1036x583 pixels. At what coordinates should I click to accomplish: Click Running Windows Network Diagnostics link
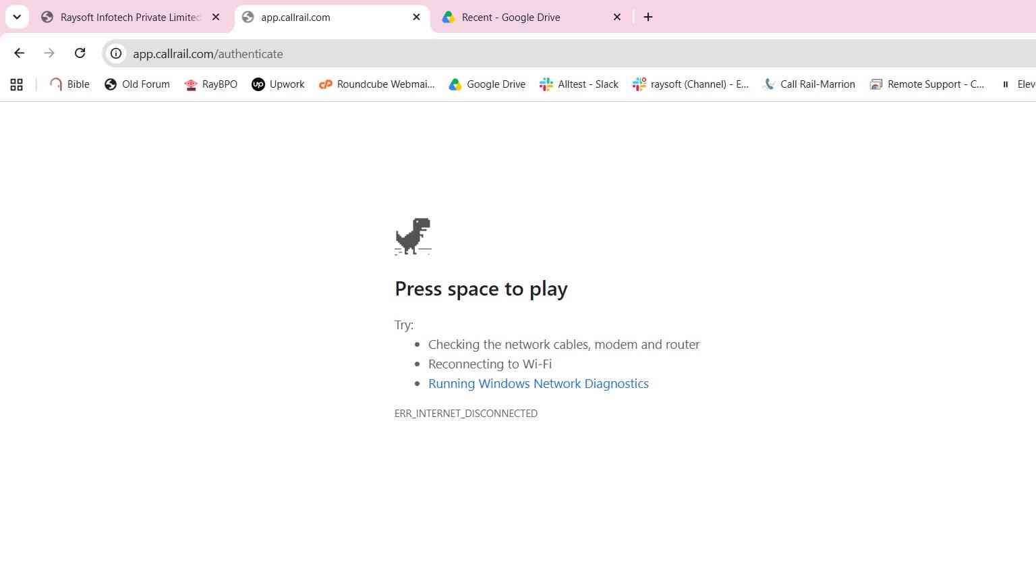[538, 383]
